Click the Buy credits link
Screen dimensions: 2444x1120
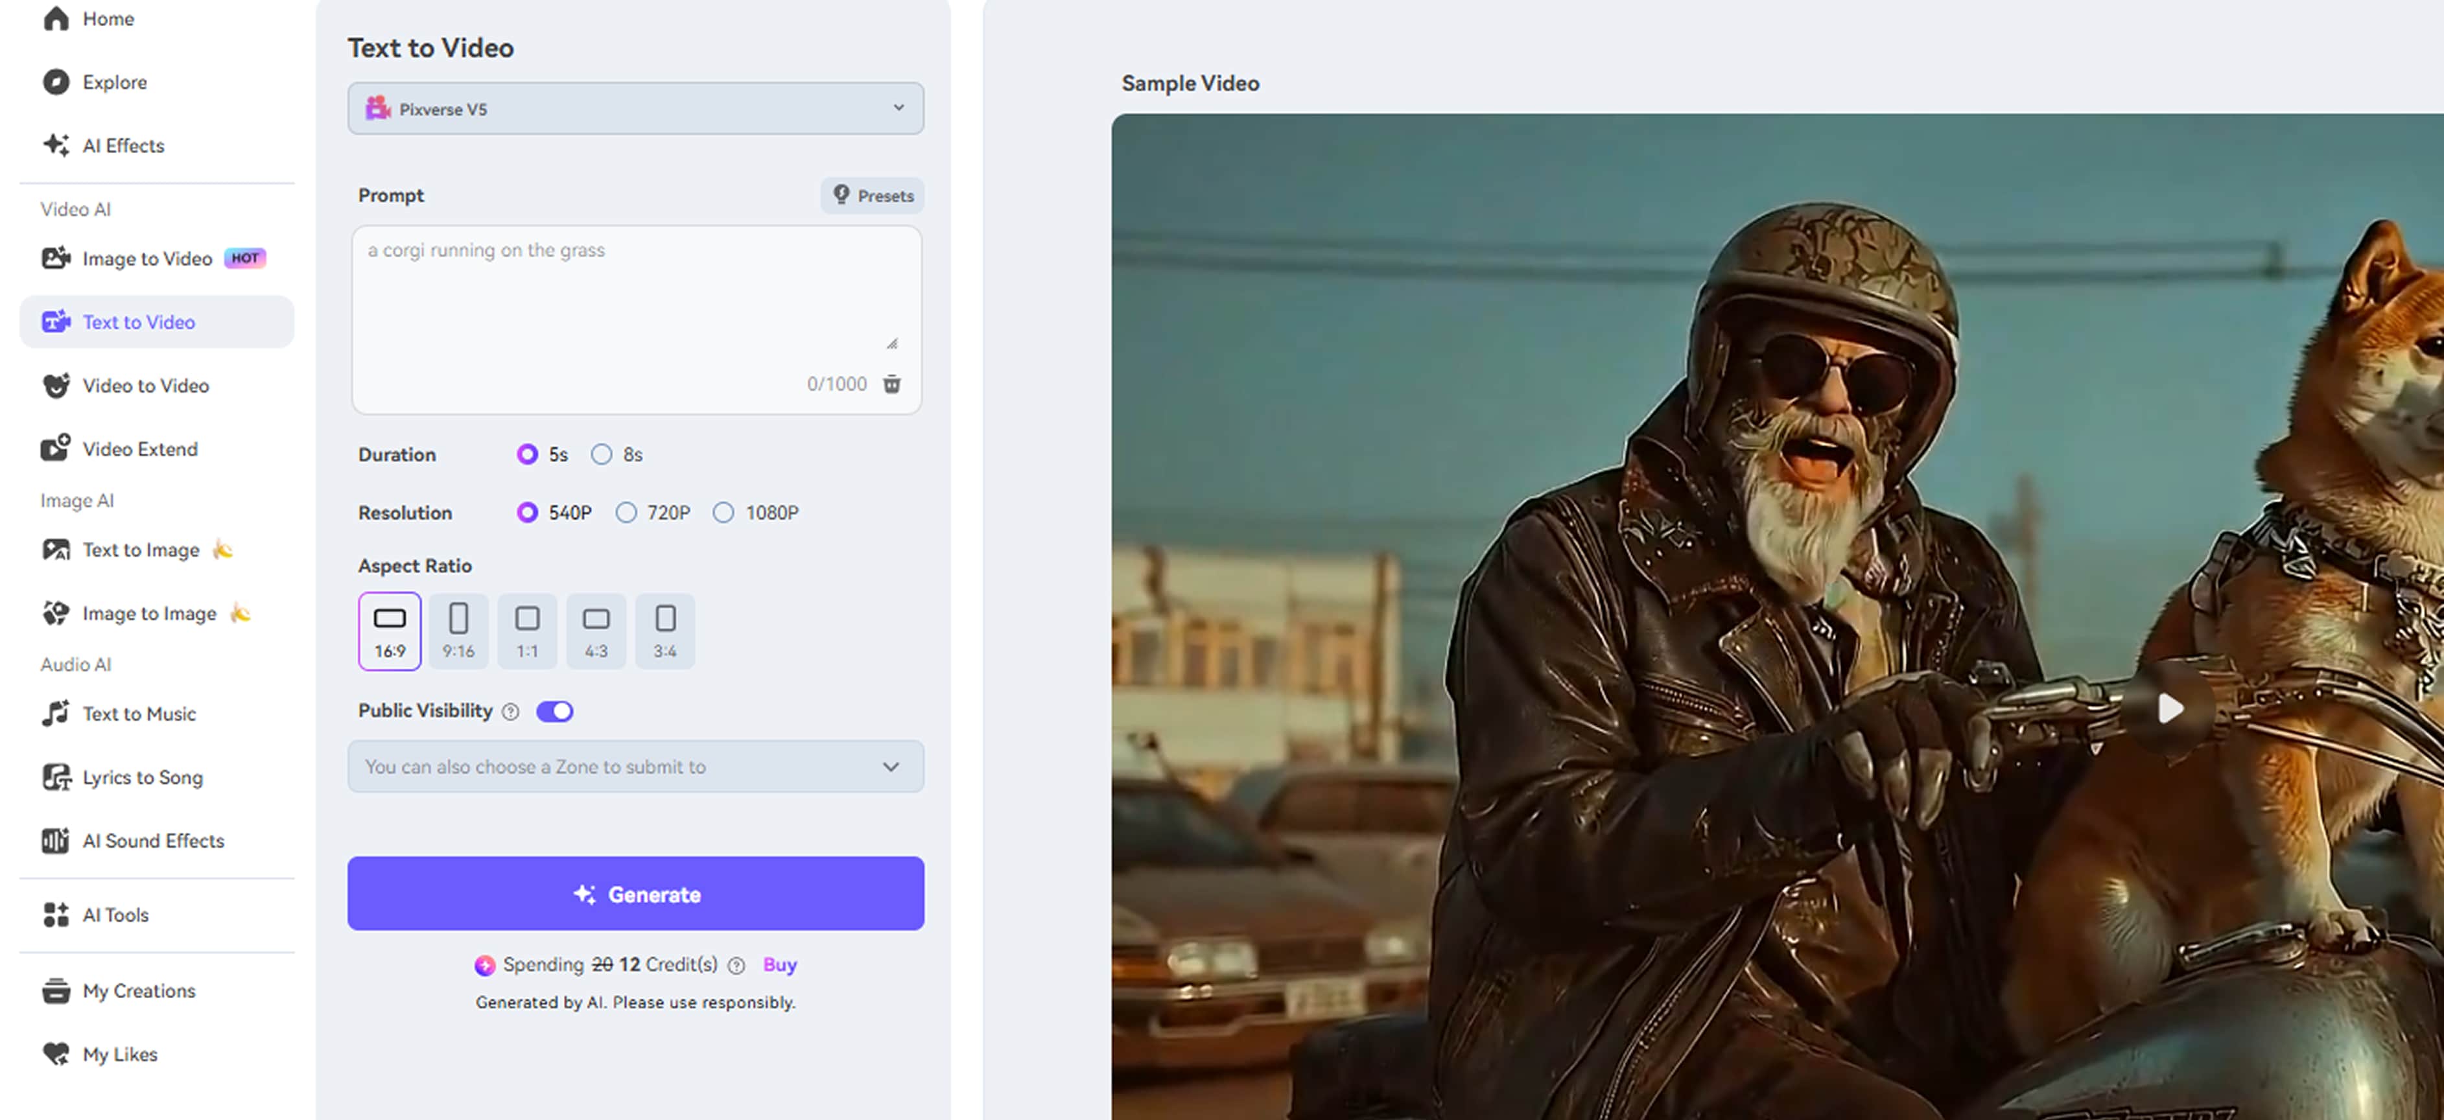click(779, 964)
